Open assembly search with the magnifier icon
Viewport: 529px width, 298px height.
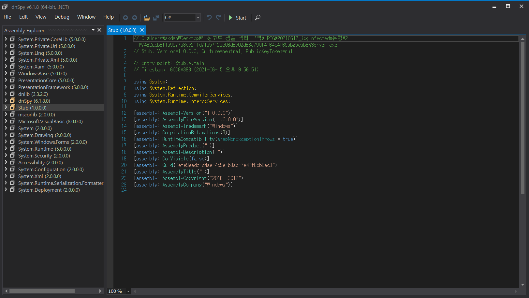[257, 18]
